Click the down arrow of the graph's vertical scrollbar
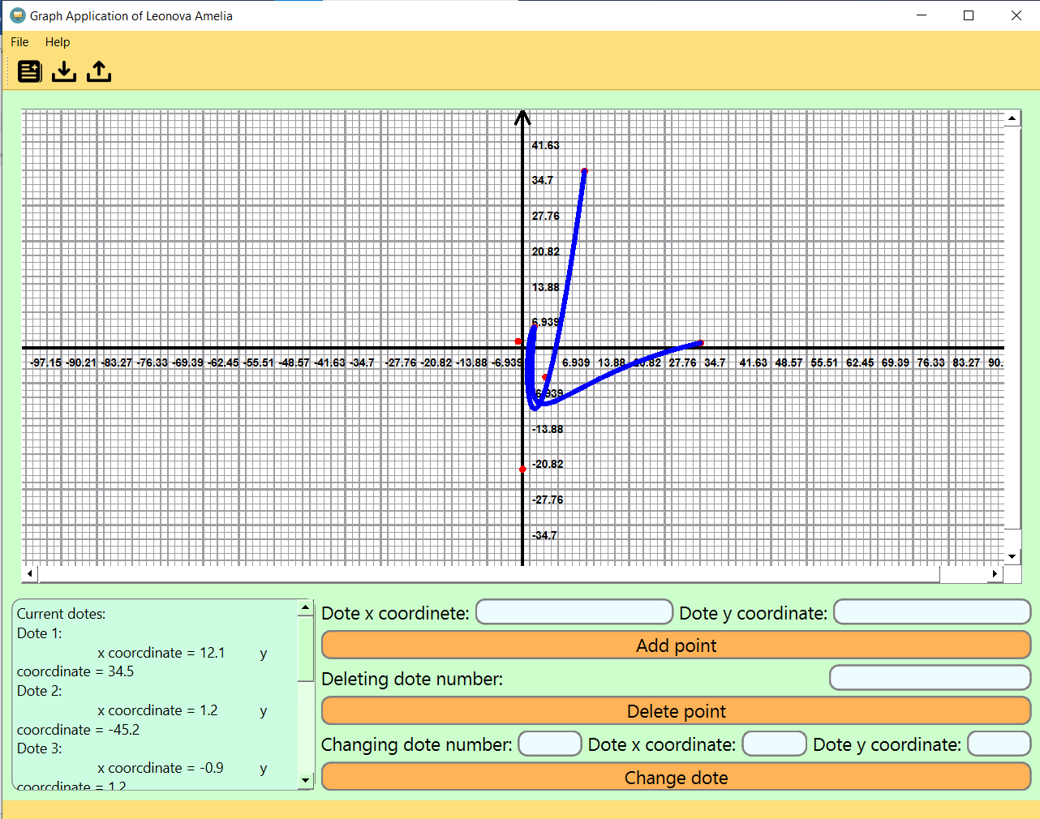The height and width of the screenshot is (819, 1040). (x=1012, y=555)
